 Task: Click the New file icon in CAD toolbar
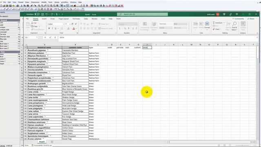click(x=1, y=6)
